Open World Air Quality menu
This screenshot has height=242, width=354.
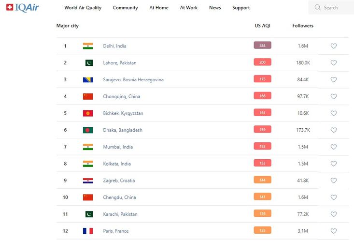coord(83,8)
